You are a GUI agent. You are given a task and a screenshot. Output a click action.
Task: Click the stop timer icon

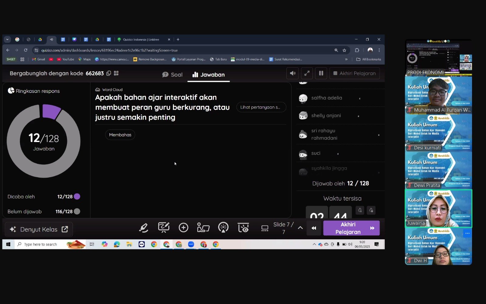(x=371, y=210)
